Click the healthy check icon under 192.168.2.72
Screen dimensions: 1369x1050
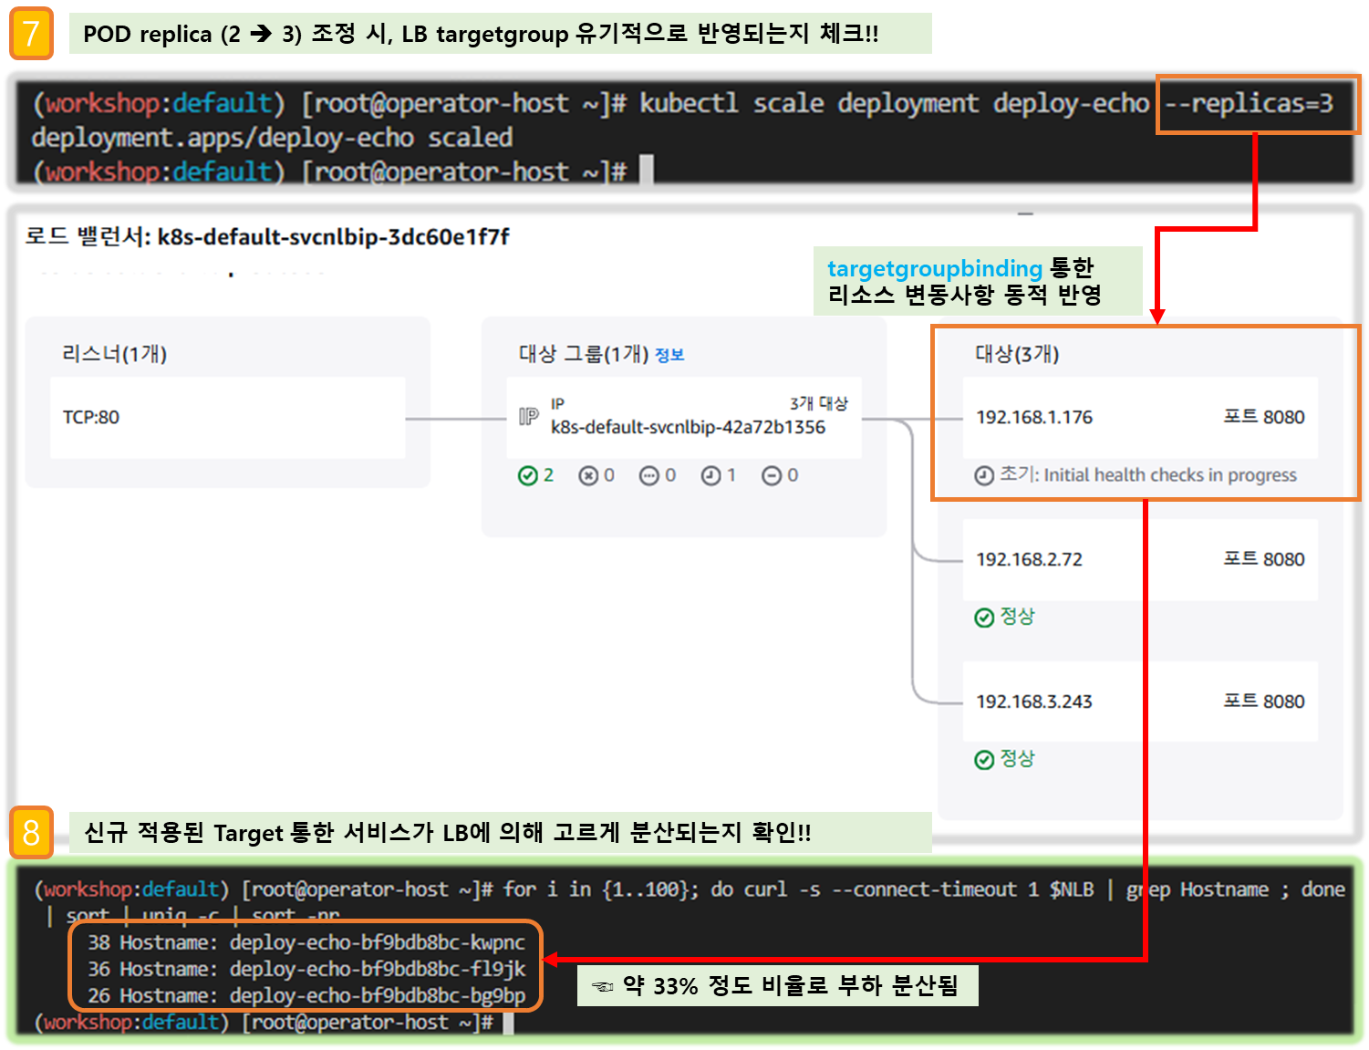tap(984, 618)
